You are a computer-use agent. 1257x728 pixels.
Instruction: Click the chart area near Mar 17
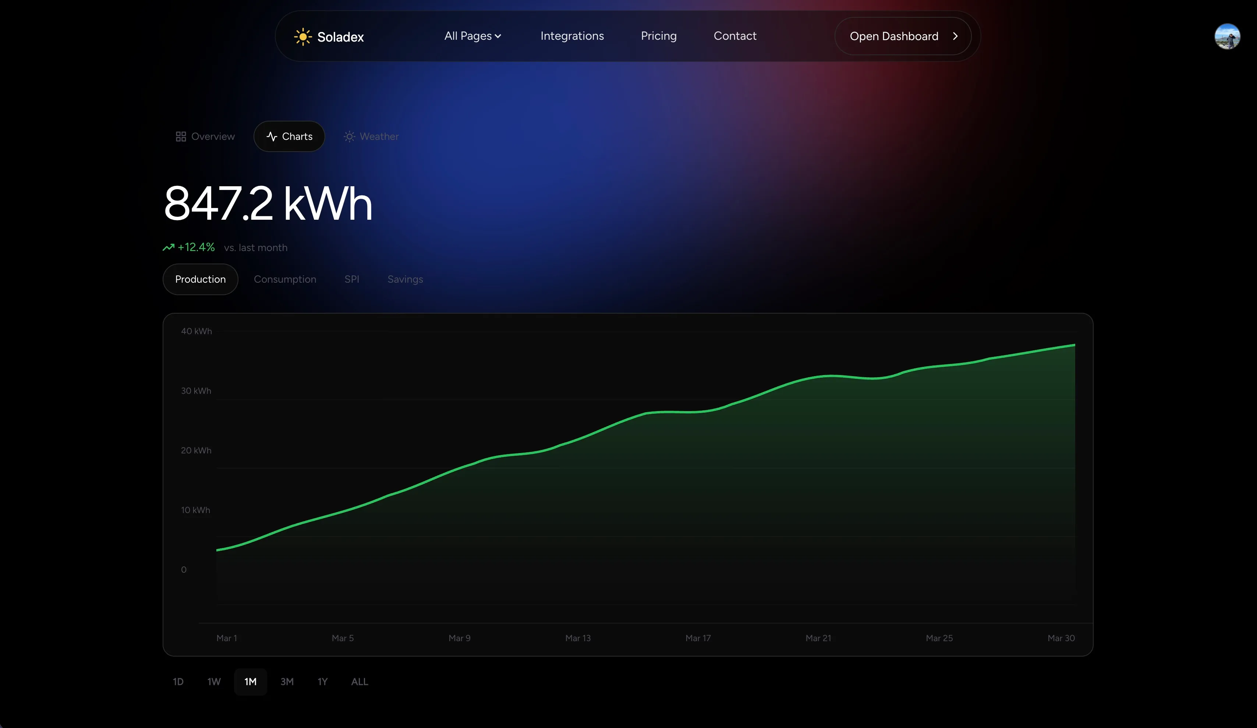pos(698,449)
